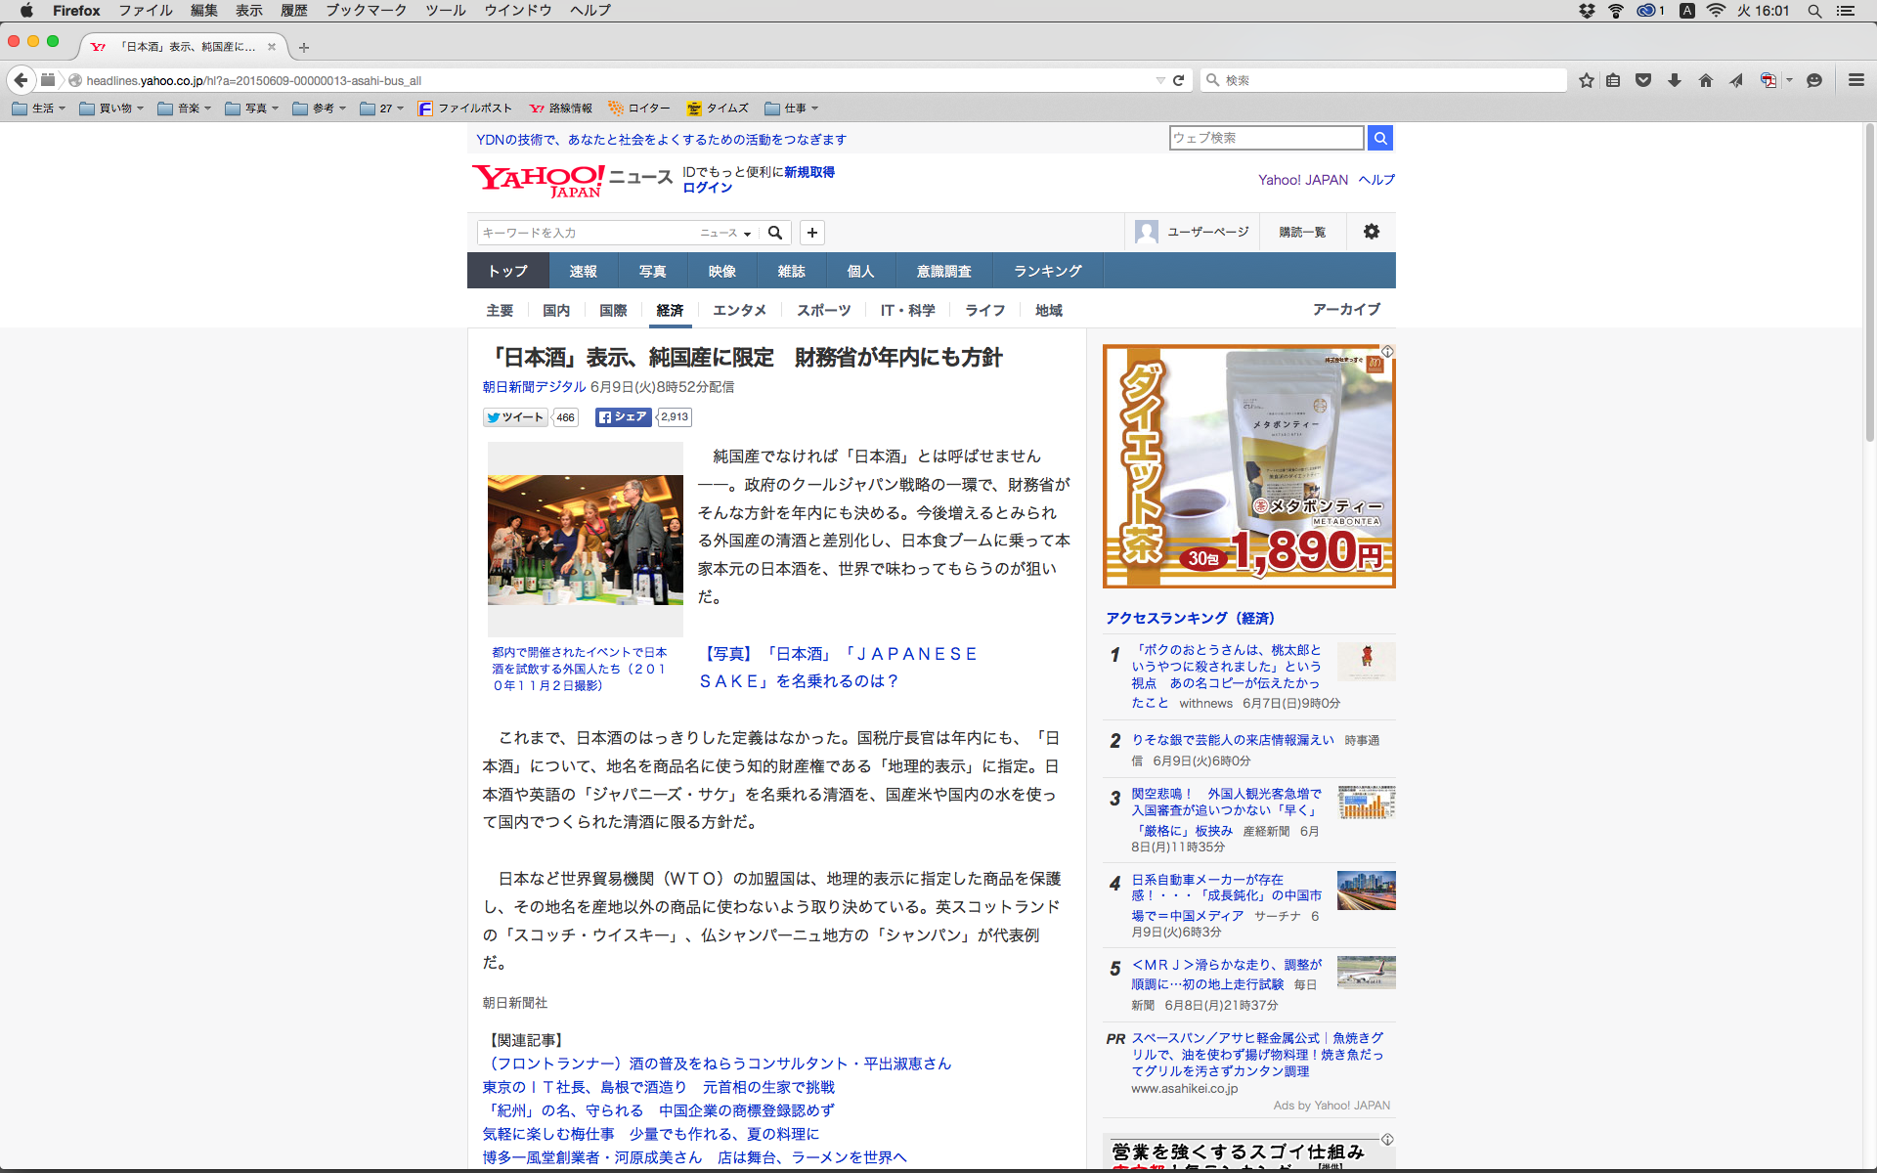1877x1173 pixels.
Task: Open the PDF converter toolbar dropdown arrow
Action: [x=1789, y=80]
